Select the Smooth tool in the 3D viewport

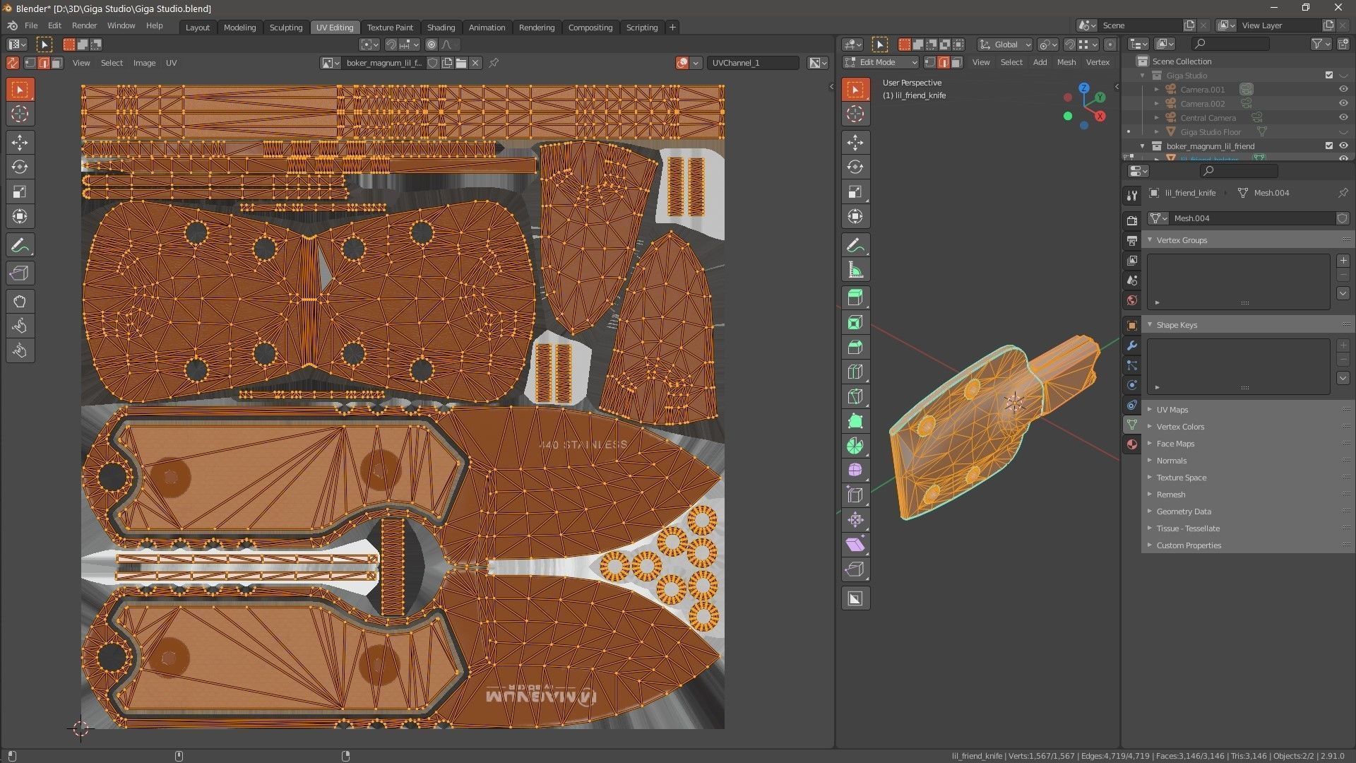(855, 471)
